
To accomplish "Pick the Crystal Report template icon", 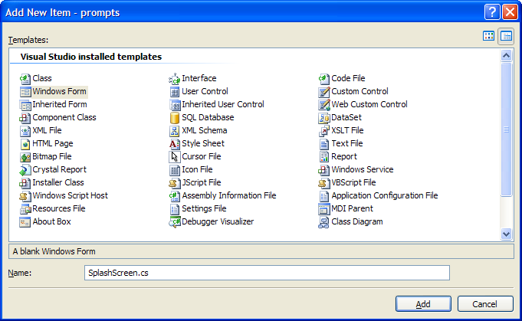I will pos(25,170).
